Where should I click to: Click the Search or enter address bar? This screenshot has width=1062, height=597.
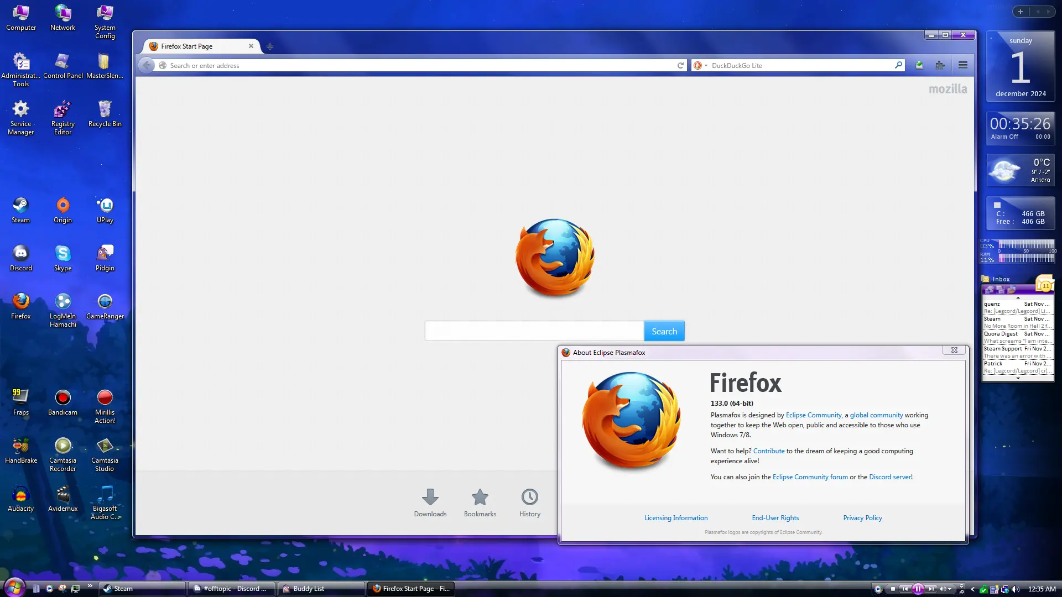pyautogui.click(x=420, y=65)
